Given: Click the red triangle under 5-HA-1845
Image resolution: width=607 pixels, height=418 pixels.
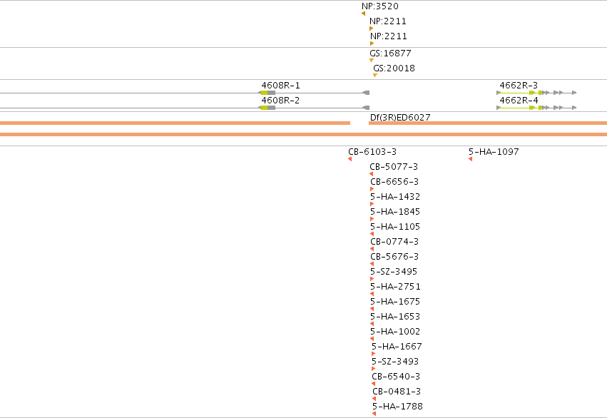Looking at the screenshot, I should (x=372, y=219).
